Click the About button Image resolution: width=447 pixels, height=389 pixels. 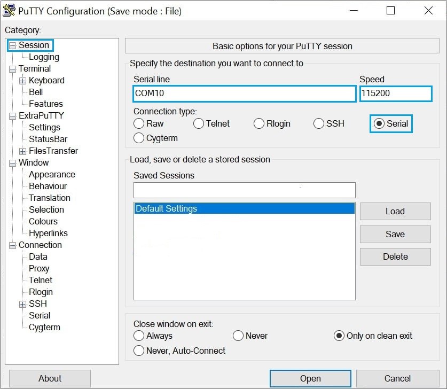click(x=50, y=378)
